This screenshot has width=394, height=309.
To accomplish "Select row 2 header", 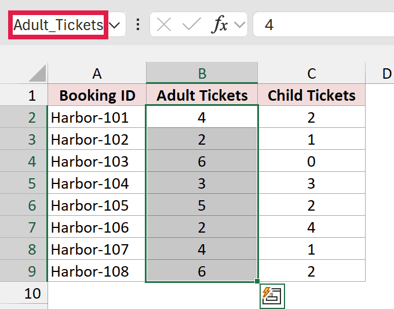I will click(24, 117).
